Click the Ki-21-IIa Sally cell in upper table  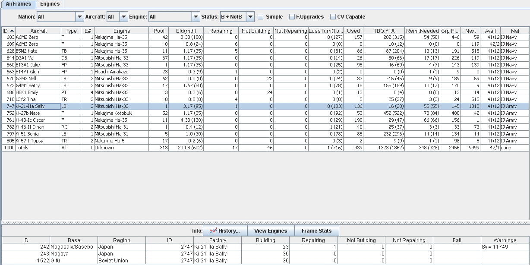tap(38, 106)
